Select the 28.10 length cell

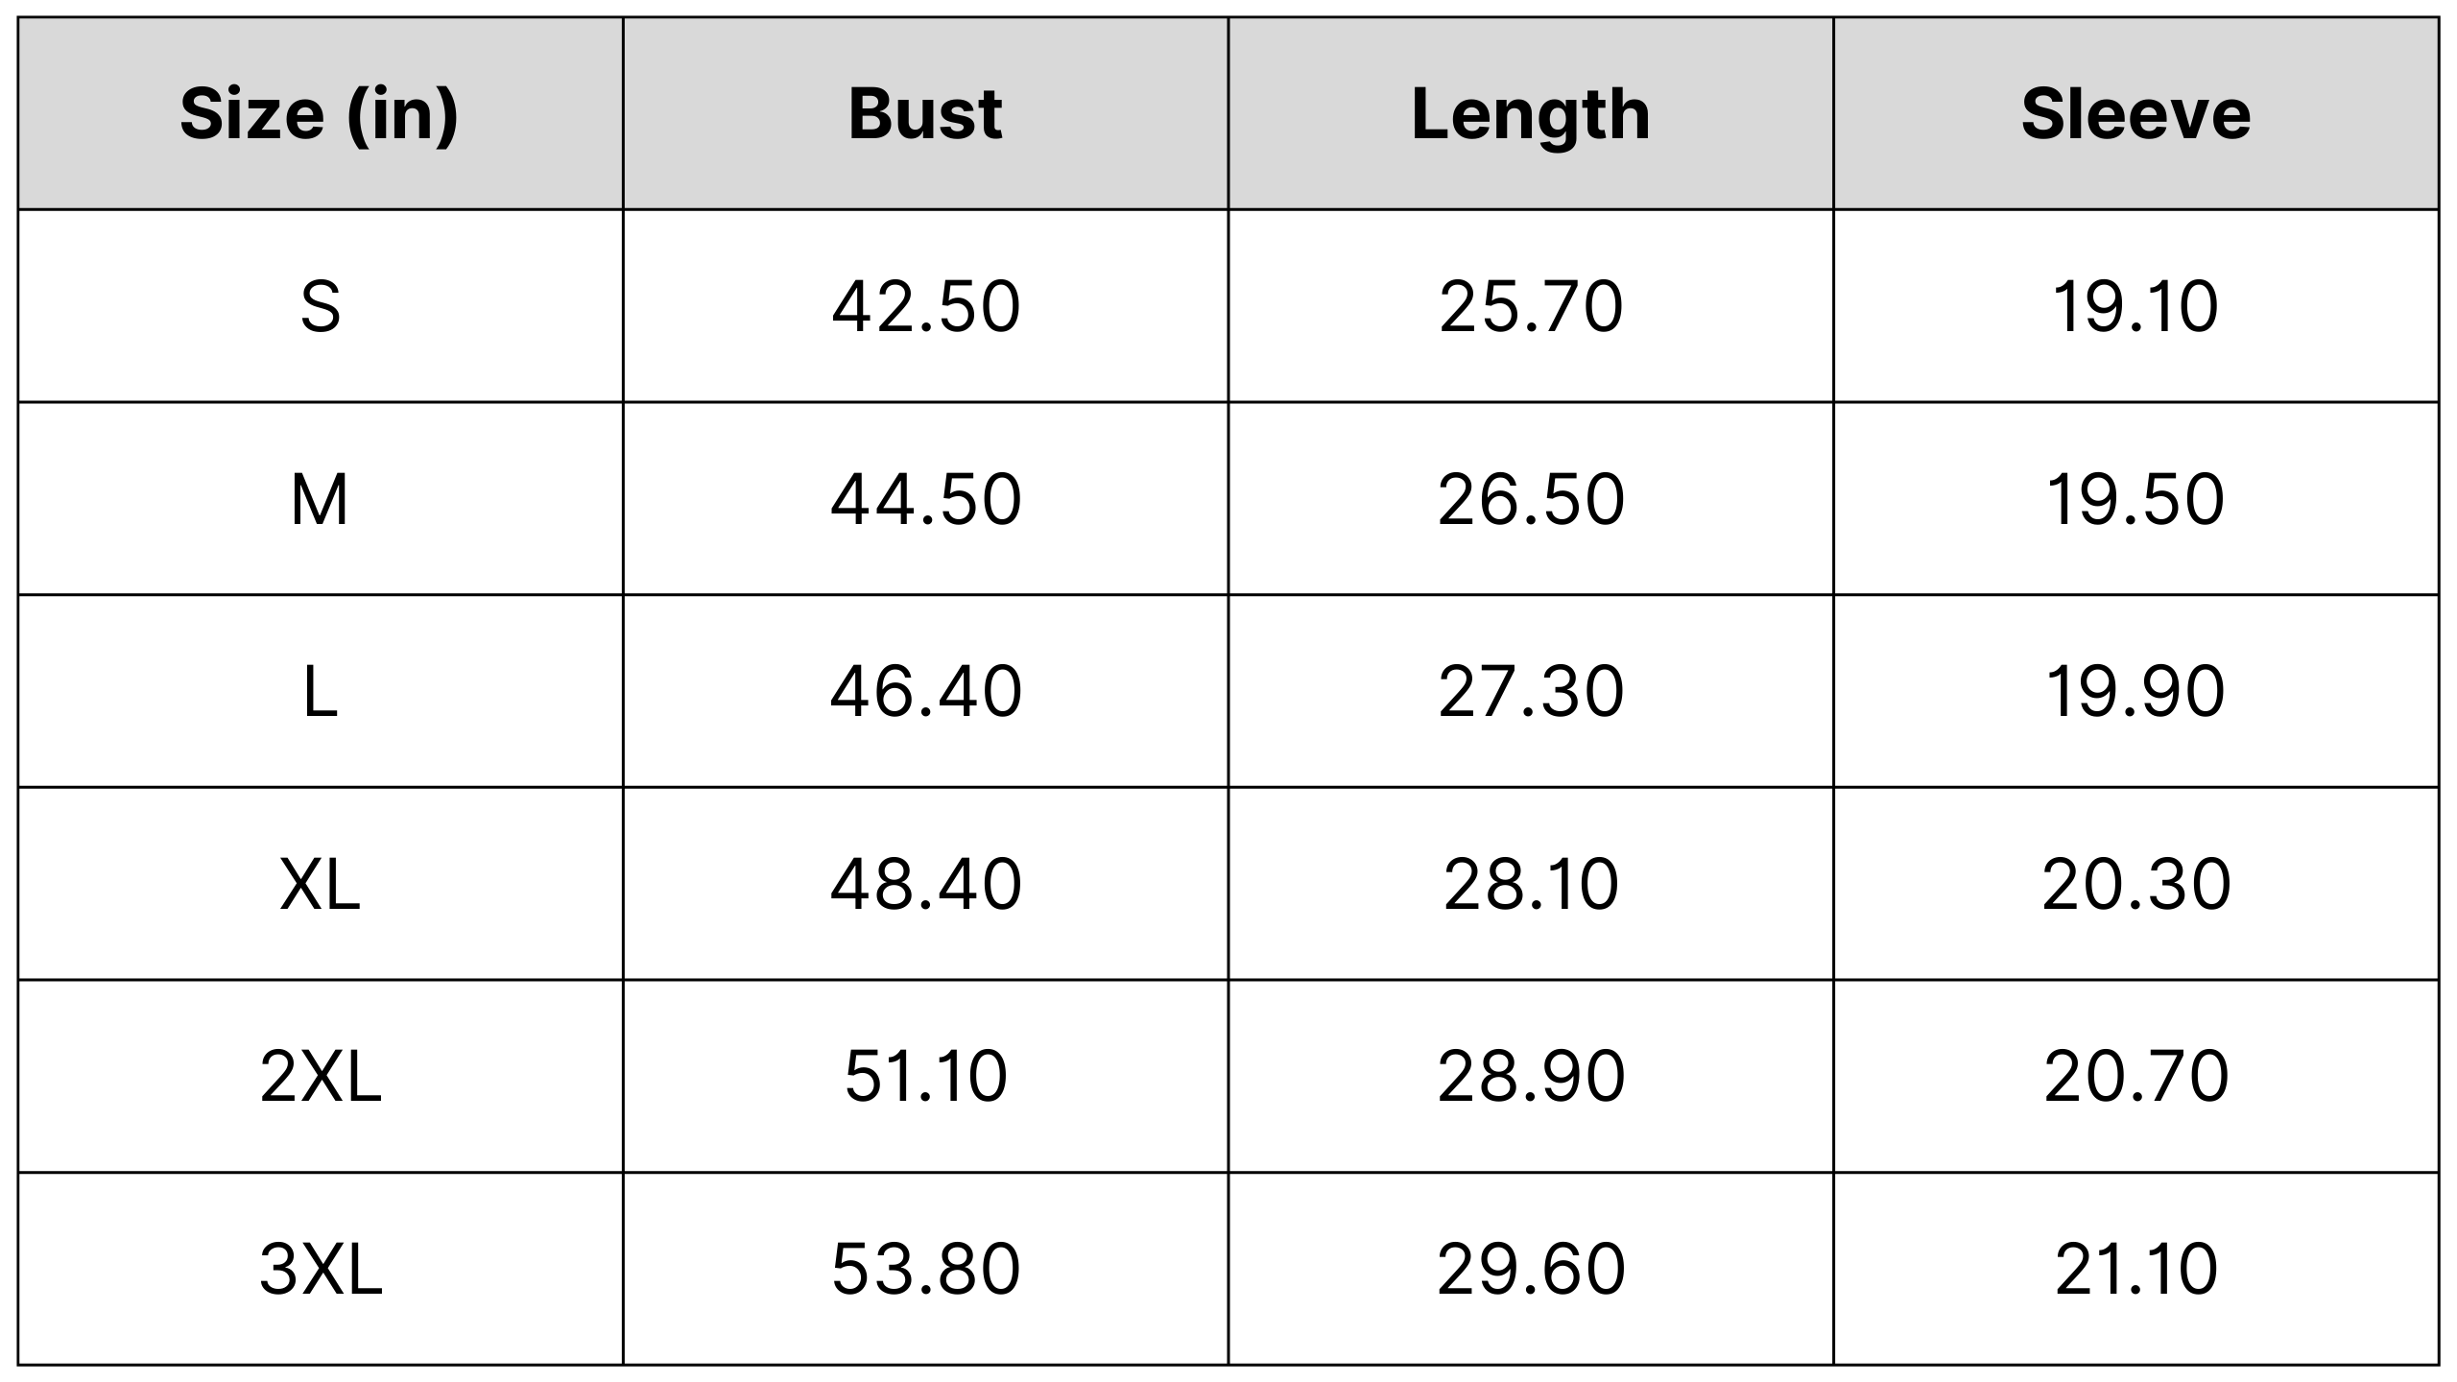tap(1530, 884)
